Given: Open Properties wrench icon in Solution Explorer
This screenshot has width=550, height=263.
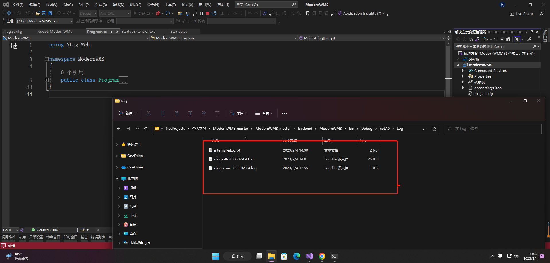Looking at the screenshot, I should (529, 39).
